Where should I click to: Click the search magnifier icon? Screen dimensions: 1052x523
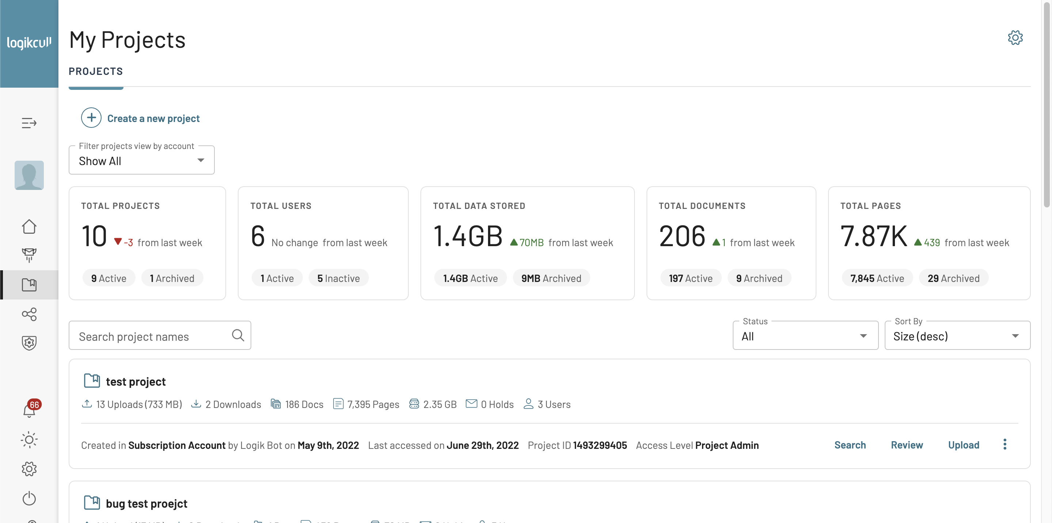238,336
